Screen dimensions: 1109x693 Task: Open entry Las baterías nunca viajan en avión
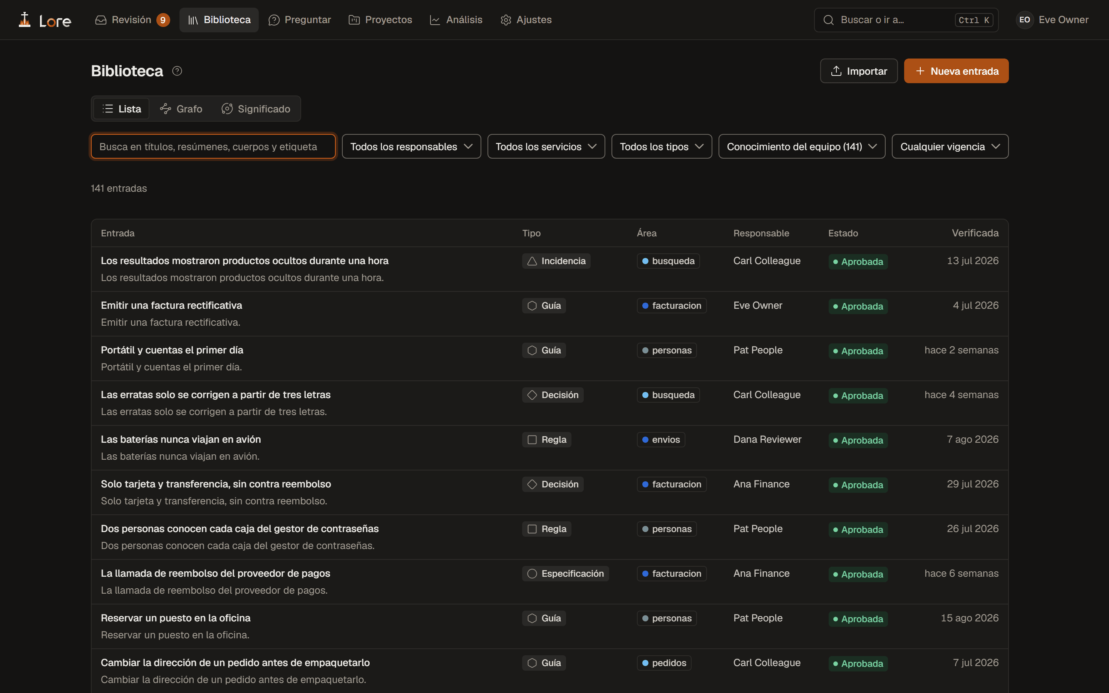tap(181, 440)
